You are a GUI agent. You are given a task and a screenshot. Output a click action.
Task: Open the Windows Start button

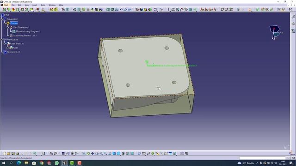[x=4, y=163]
